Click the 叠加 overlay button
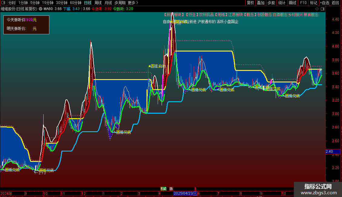Image resolution: width=342 pixels, height=197 pixels. pyautogui.click(x=261, y=3)
